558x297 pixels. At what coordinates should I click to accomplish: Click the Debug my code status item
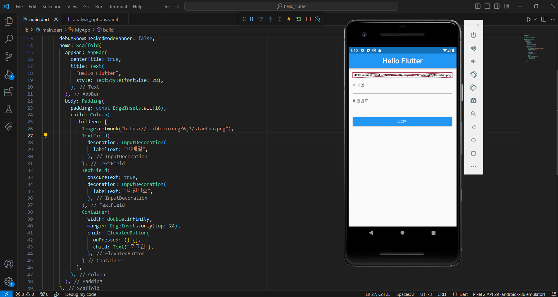[81, 294]
